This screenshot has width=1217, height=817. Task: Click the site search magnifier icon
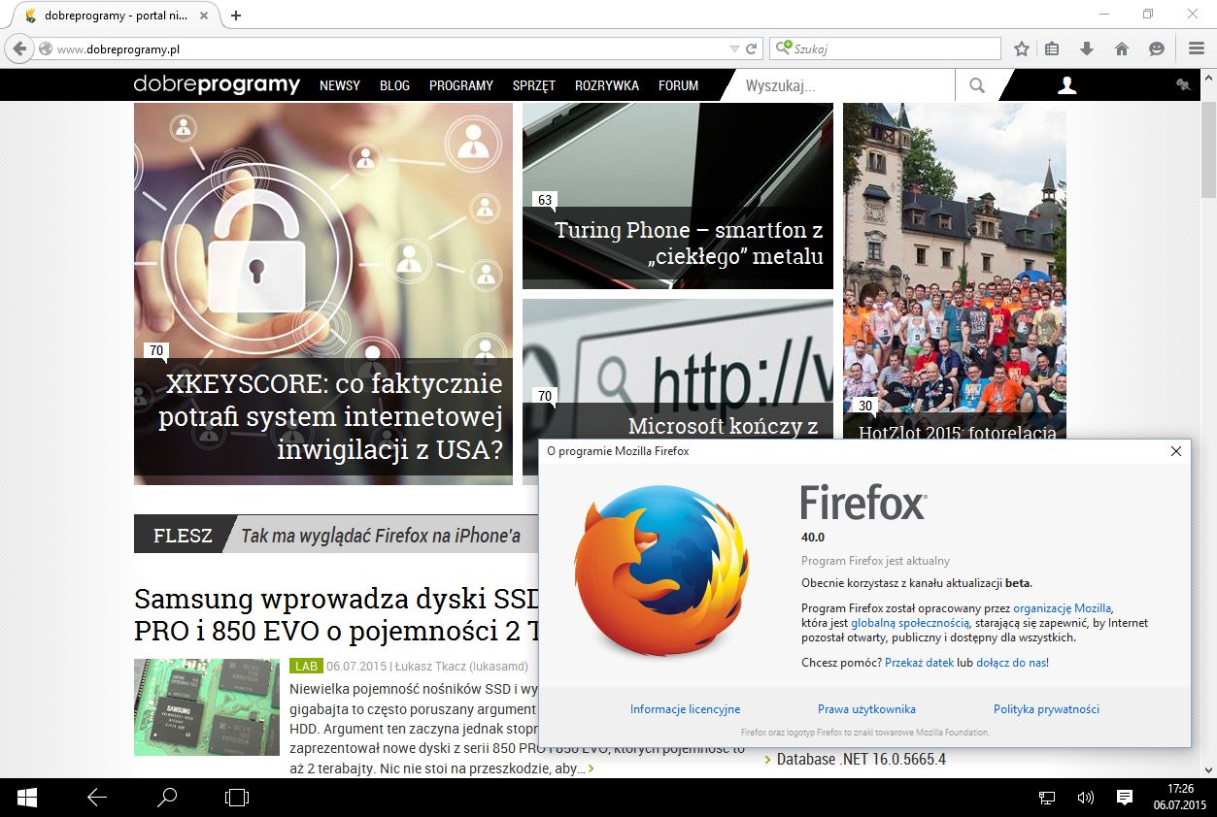click(976, 85)
